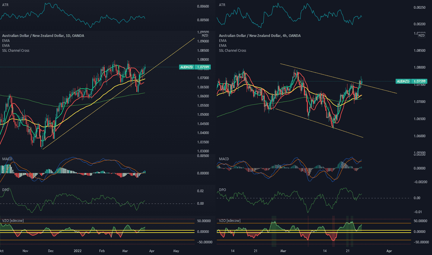Click the 0.02 value on the 1D DPO scale
Screen dimensions: 432x255
[x=201, y=191]
